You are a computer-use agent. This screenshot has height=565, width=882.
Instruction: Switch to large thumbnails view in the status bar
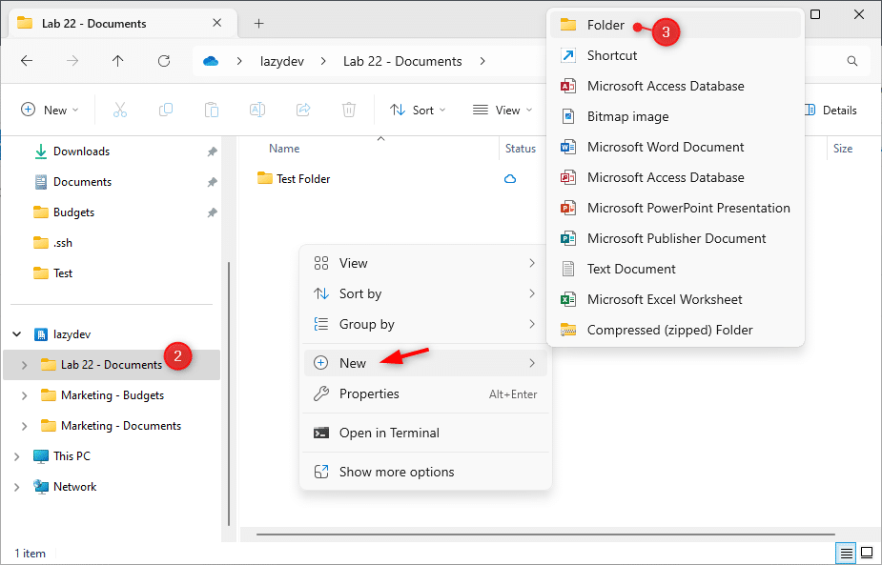point(866,553)
